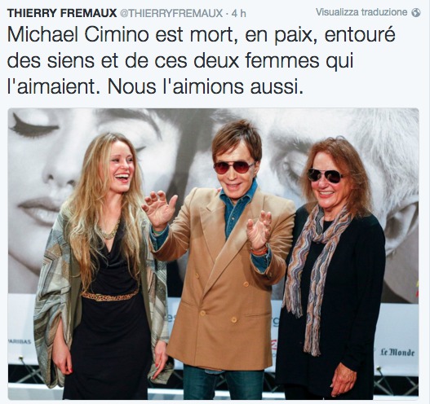Open the Visualizza traduzione link

(x=361, y=12)
